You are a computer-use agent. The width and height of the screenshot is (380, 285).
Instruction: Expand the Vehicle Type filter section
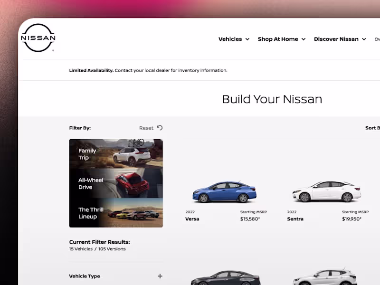pyautogui.click(x=116, y=276)
